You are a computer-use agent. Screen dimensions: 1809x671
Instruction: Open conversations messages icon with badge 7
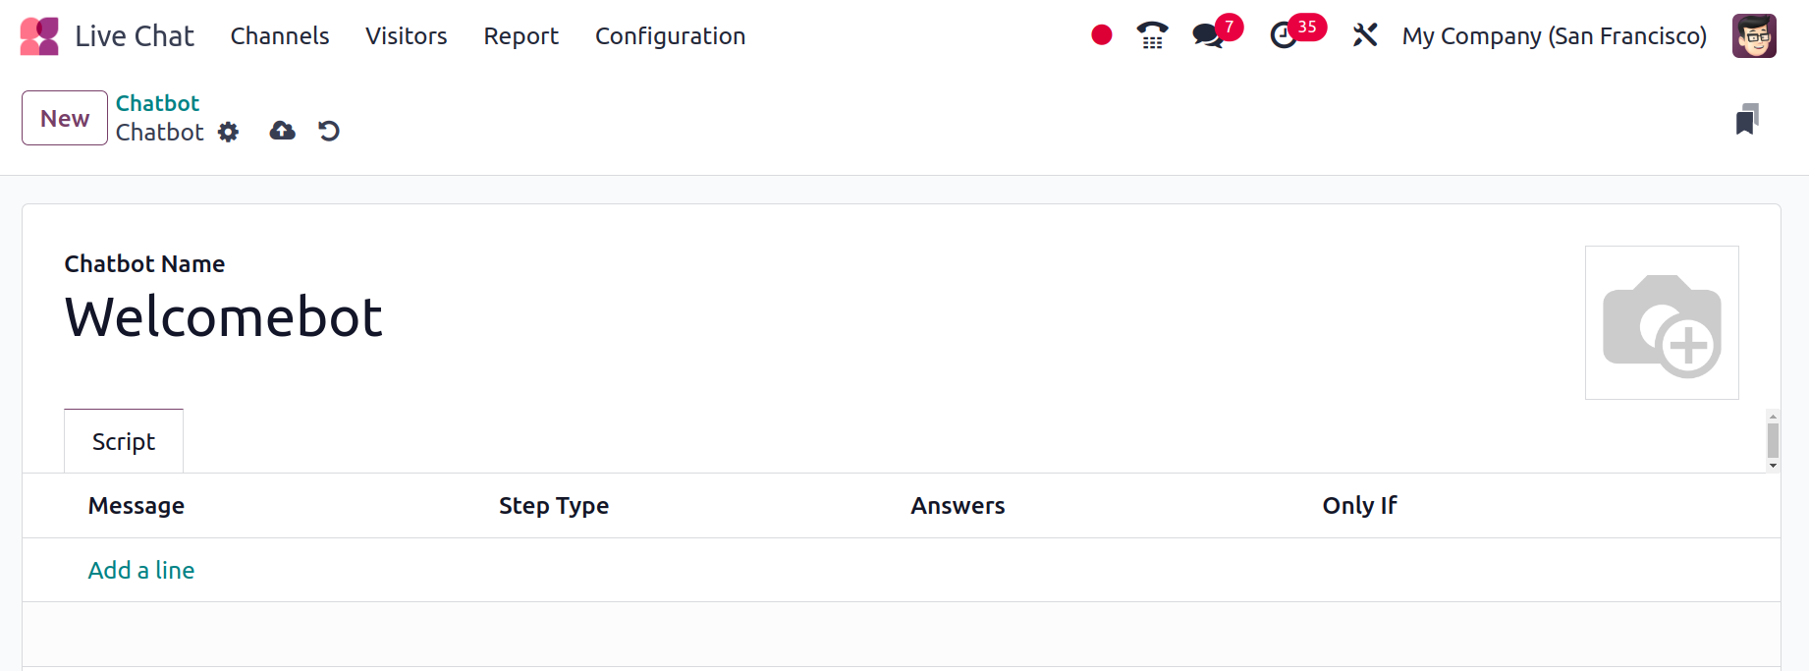pyautogui.click(x=1216, y=32)
